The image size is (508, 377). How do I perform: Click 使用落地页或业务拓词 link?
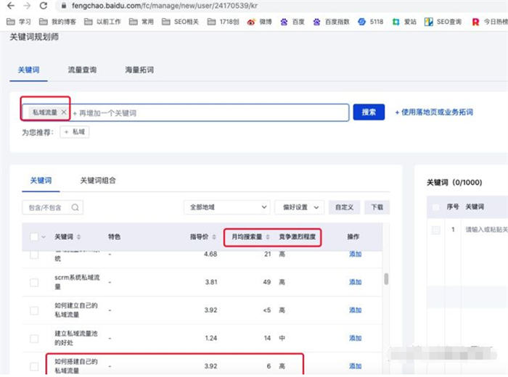tap(433, 112)
